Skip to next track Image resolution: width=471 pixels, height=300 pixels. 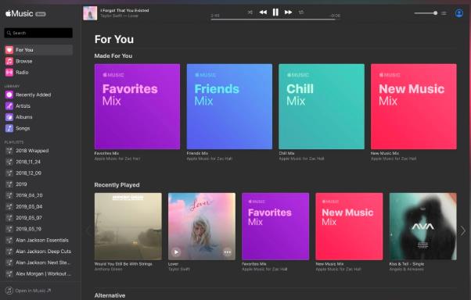pyautogui.click(x=288, y=12)
